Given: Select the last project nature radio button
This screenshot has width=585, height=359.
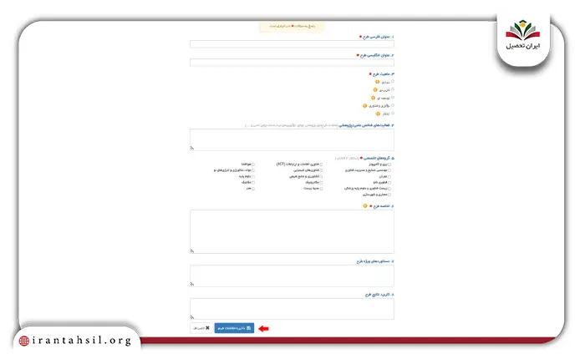Looking at the screenshot, I should 393,114.
